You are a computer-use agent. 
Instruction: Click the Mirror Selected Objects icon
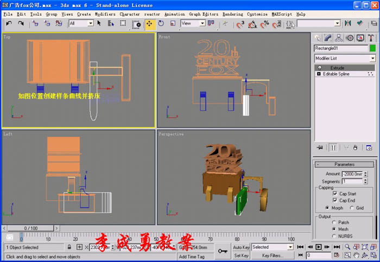(348, 23)
